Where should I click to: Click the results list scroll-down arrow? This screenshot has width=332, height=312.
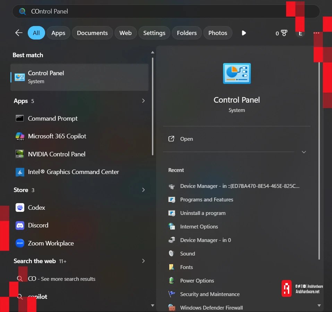[x=152, y=305]
